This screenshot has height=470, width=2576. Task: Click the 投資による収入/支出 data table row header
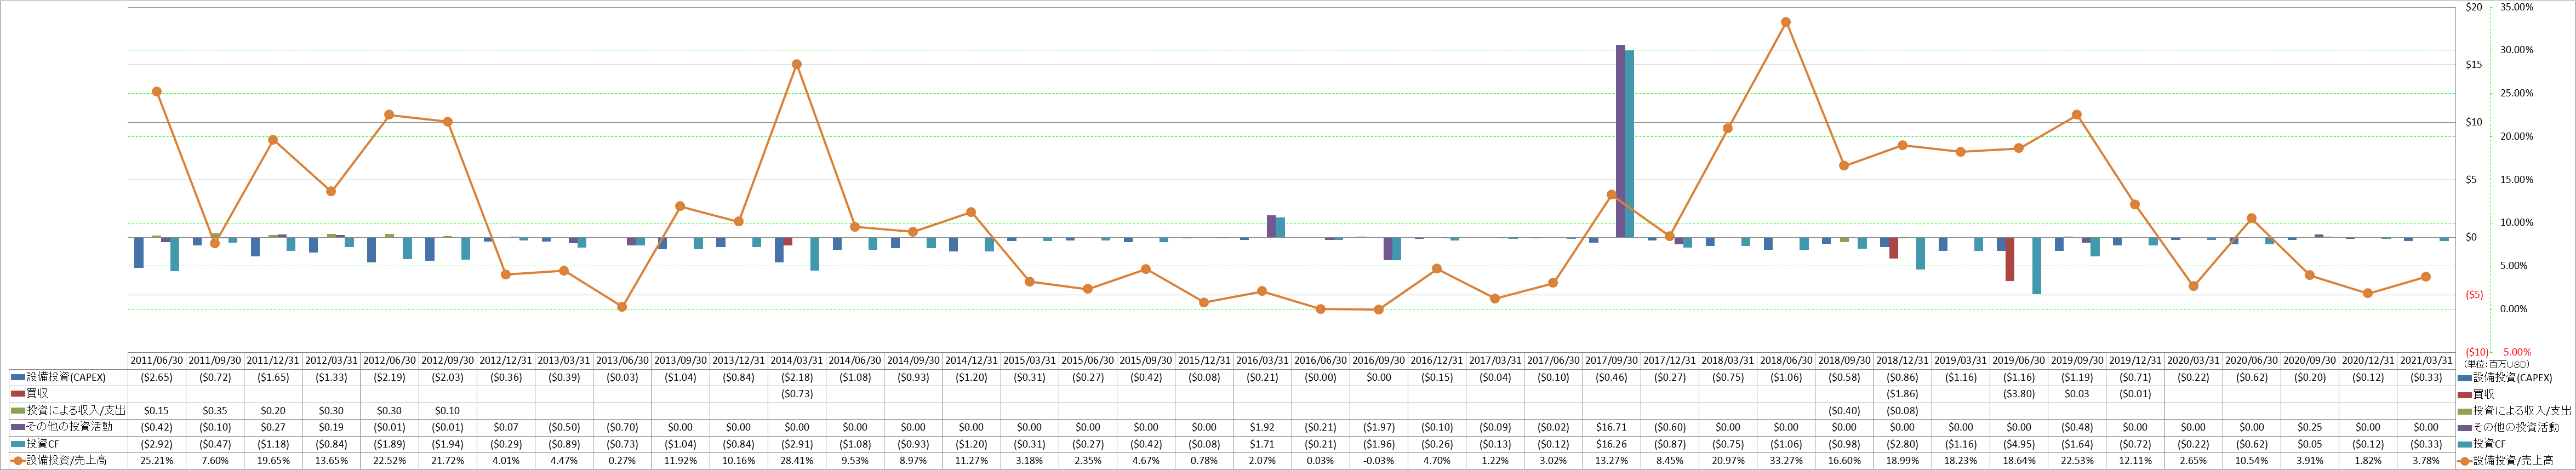click(x=67, y=411)
